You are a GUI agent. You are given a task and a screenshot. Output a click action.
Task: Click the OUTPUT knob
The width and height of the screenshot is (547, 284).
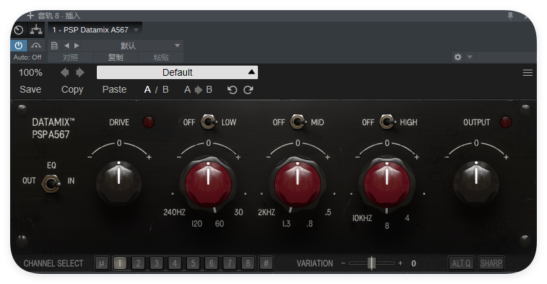476,183
